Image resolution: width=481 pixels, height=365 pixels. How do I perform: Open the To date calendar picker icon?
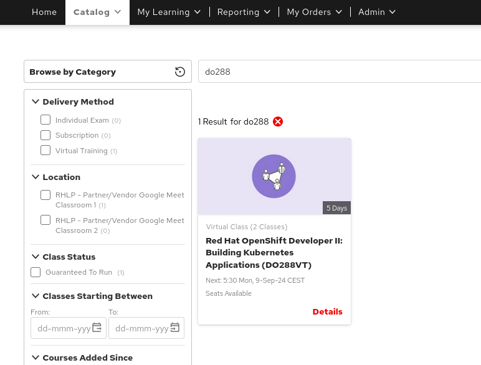(x=175, y=328)
